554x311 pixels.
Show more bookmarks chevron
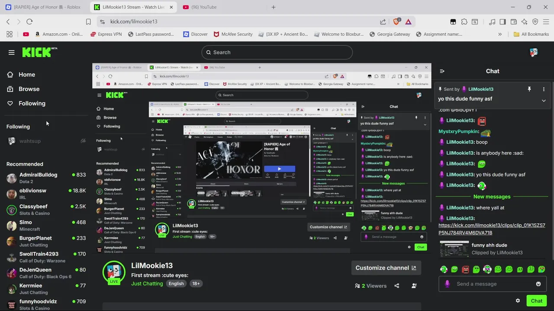(x=500, y=34)
